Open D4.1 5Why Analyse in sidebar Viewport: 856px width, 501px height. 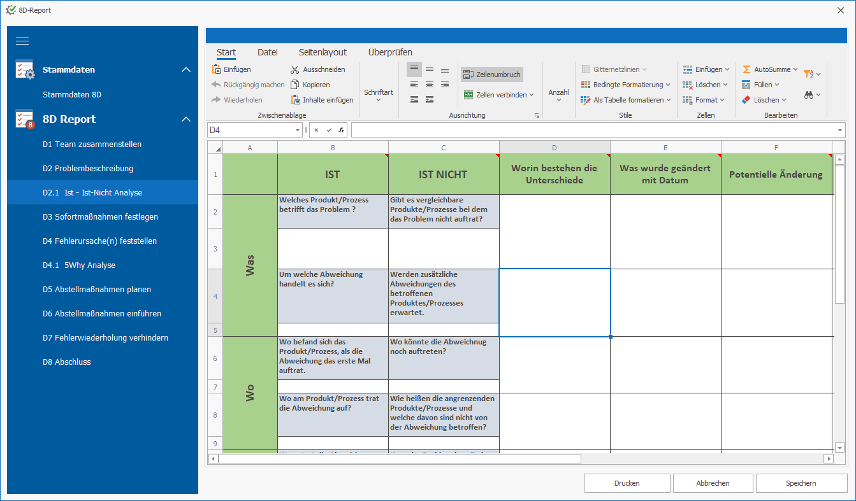[x=79, y=265]
